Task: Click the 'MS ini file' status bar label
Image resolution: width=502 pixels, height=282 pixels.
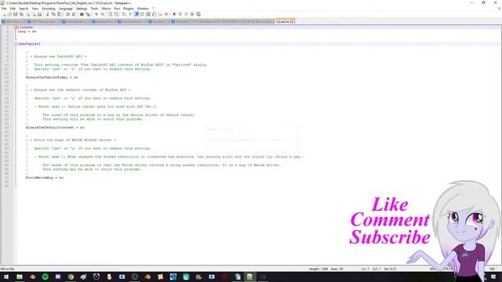Action: (x=7, y=269)
